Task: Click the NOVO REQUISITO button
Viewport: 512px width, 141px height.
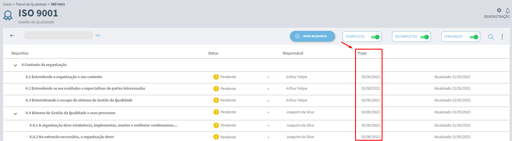Action: tap(312, 36)
